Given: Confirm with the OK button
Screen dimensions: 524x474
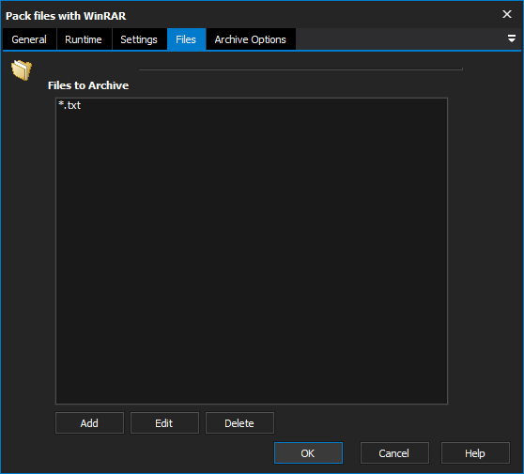Looking at the screenshot, I should [x=308, y=453].
